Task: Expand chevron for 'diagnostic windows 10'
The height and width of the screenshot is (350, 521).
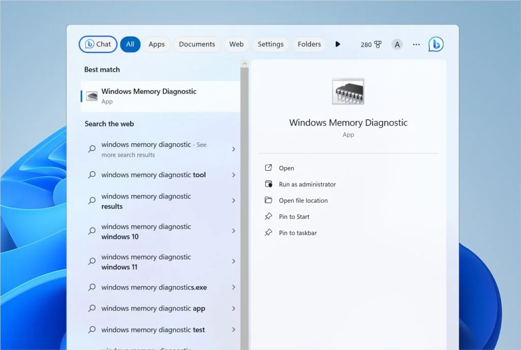Action: coord(234,231)
